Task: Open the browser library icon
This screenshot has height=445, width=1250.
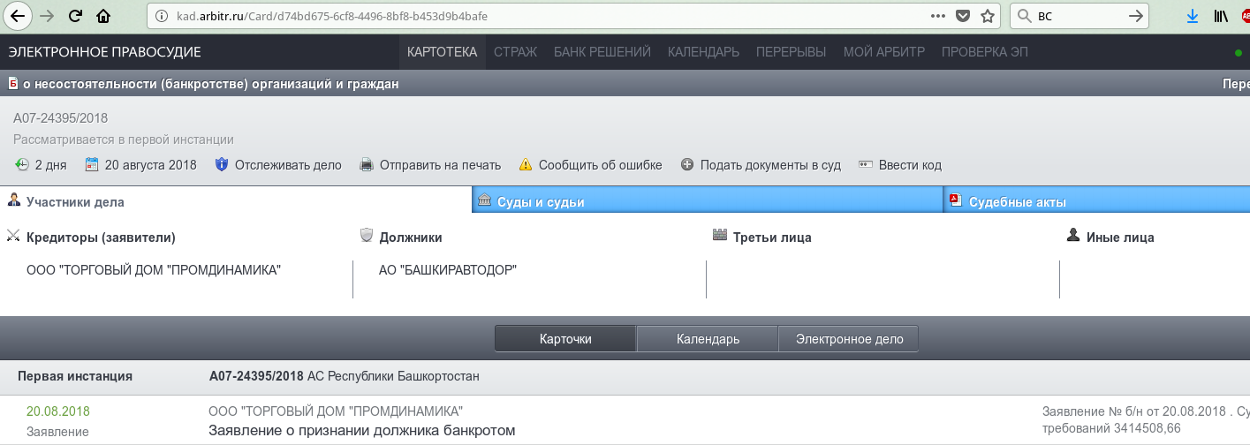Action: (x=1221, y=16)
